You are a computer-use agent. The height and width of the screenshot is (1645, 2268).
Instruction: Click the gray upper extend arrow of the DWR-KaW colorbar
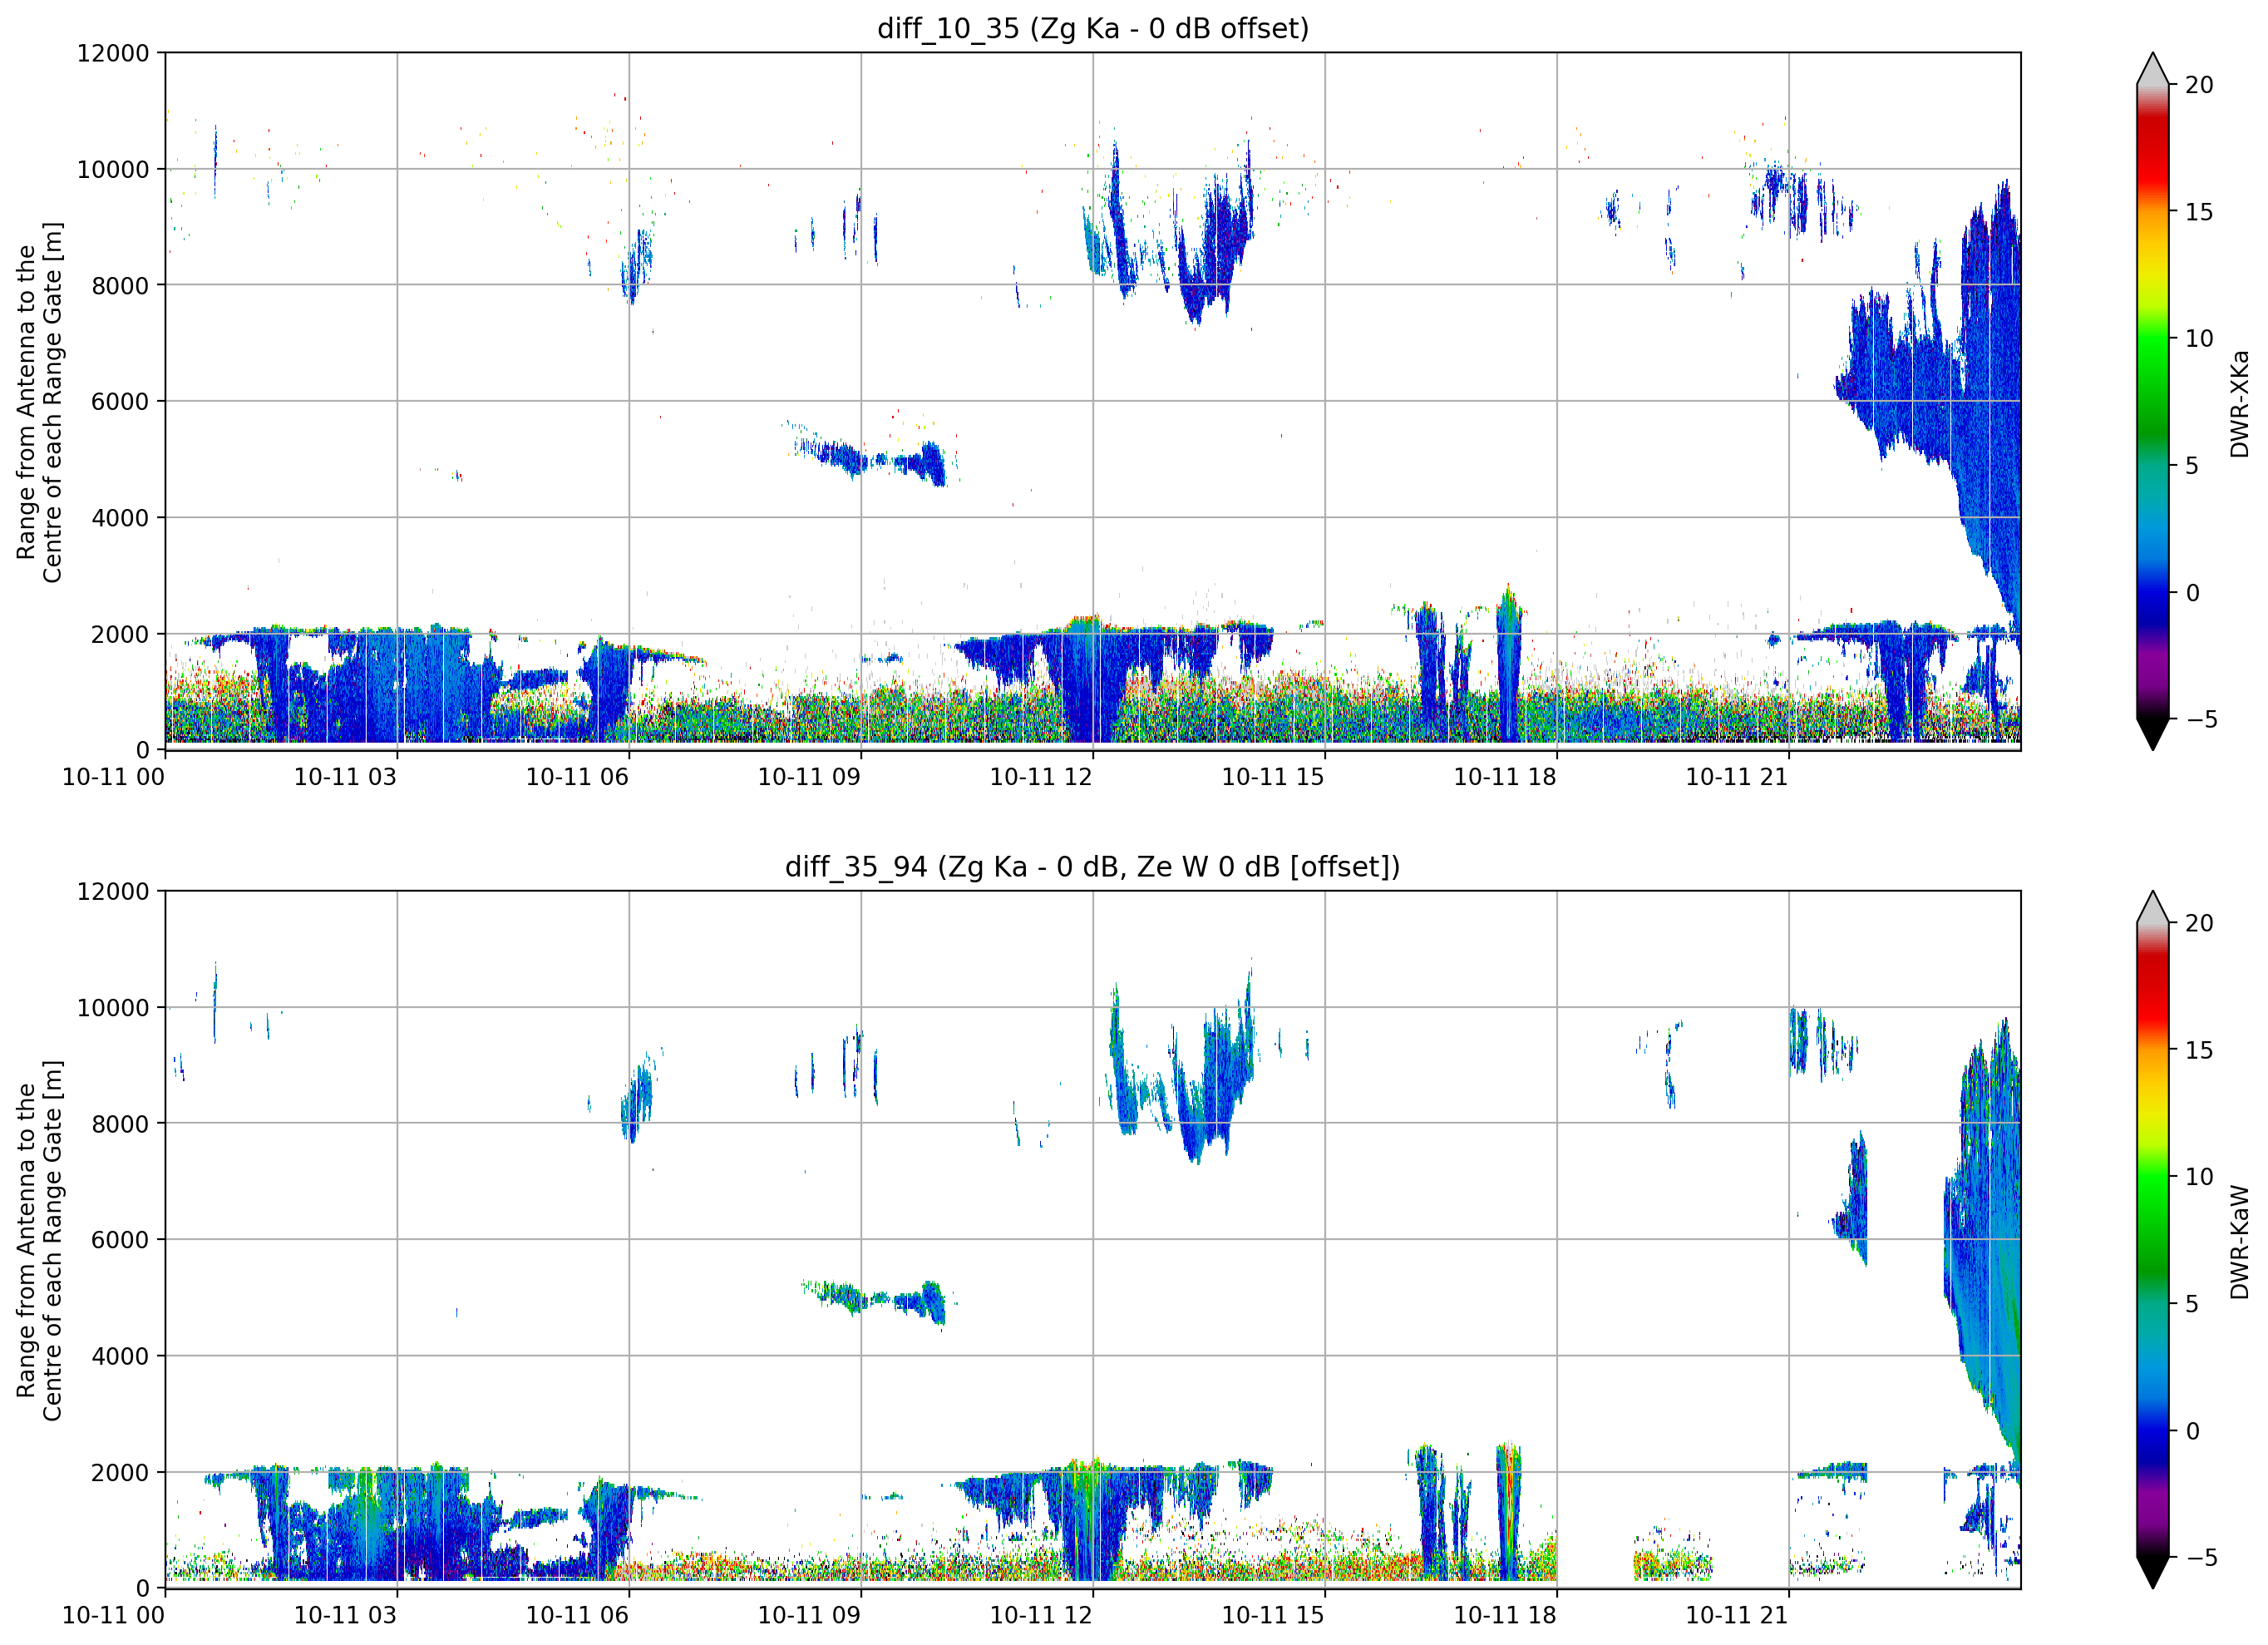[2153, 907]
